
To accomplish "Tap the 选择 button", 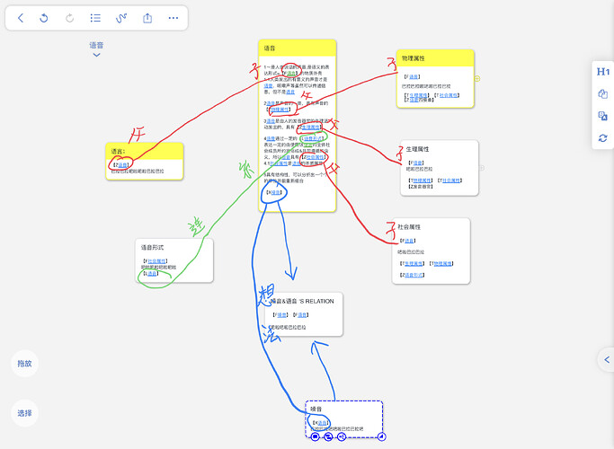I will tap(24, 413).
